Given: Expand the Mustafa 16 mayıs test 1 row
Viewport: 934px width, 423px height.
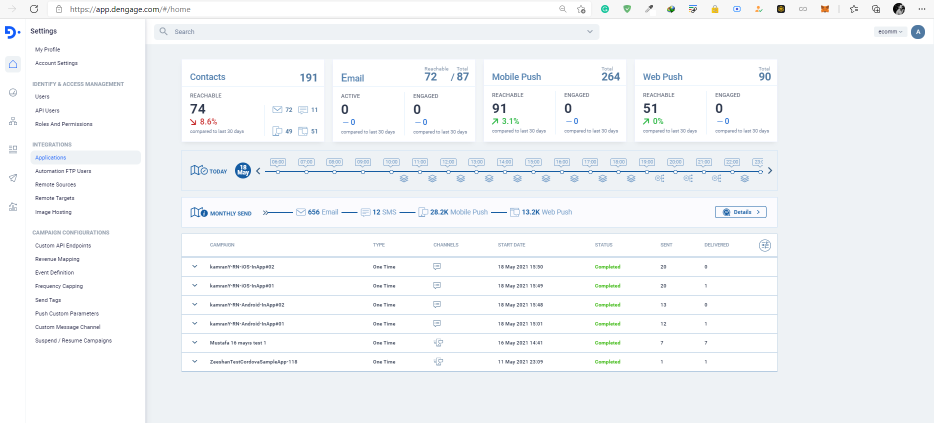Looking at the screenshot, I should coord(195,342).
